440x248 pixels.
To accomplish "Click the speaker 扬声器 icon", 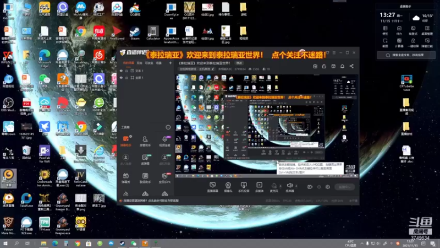I will click(290, 186).
